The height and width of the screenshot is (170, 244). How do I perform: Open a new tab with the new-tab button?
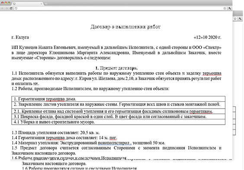point(46,3)
